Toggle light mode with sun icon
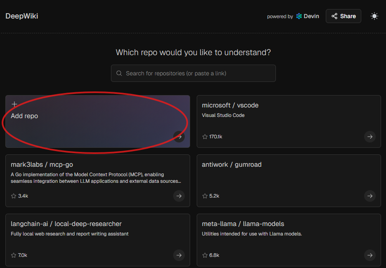The width and height of the screenshot is (386, 268). click(x=374, y=16)
